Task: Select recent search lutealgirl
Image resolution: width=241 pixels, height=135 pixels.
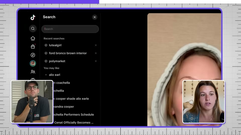Action: coord(55,45)
